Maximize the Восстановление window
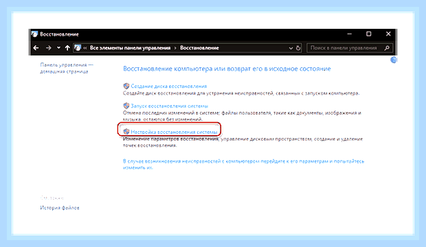The height and width of the screenshot is (247, 426). click(x=369, y=34)
